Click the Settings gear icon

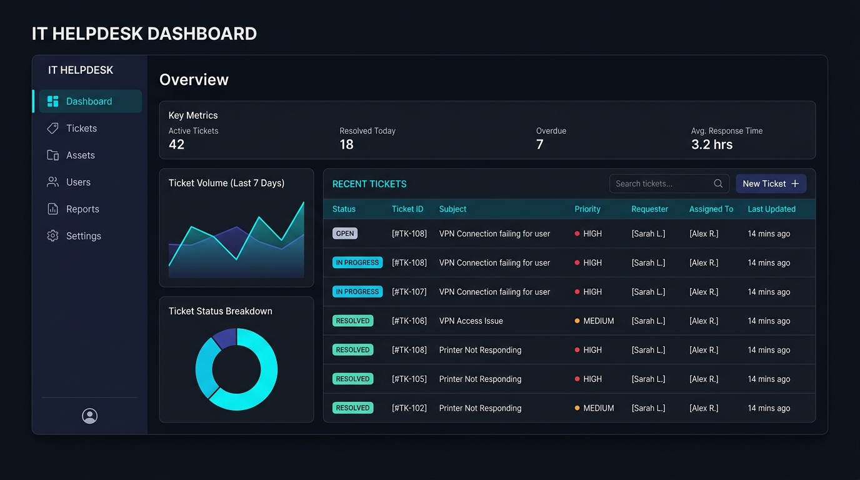53,236
